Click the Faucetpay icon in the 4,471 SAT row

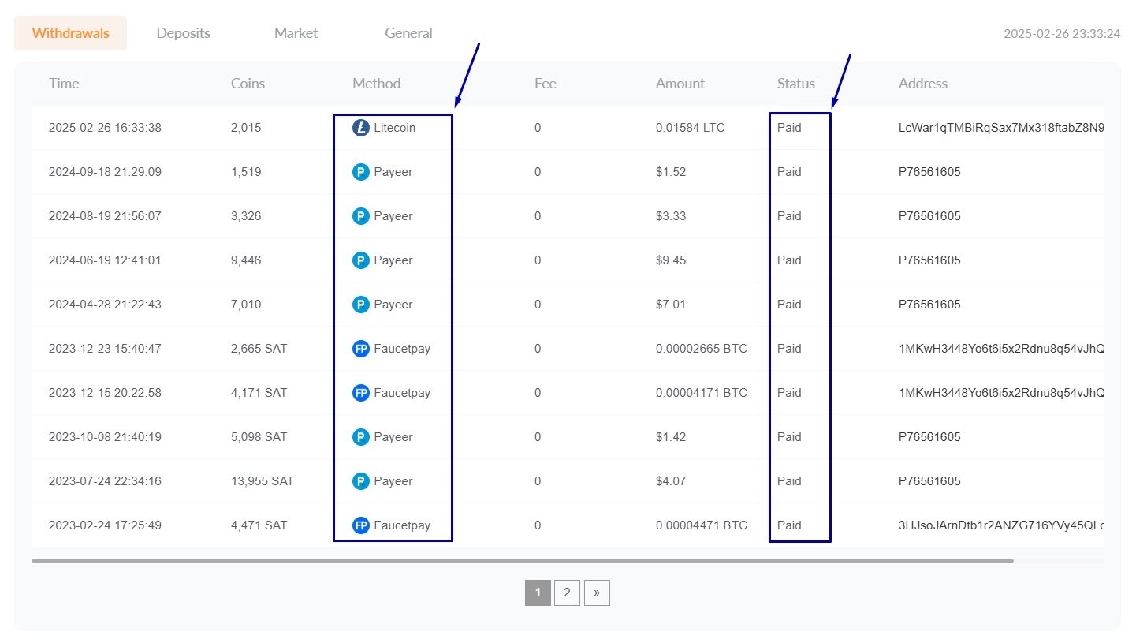pos(360,525)
